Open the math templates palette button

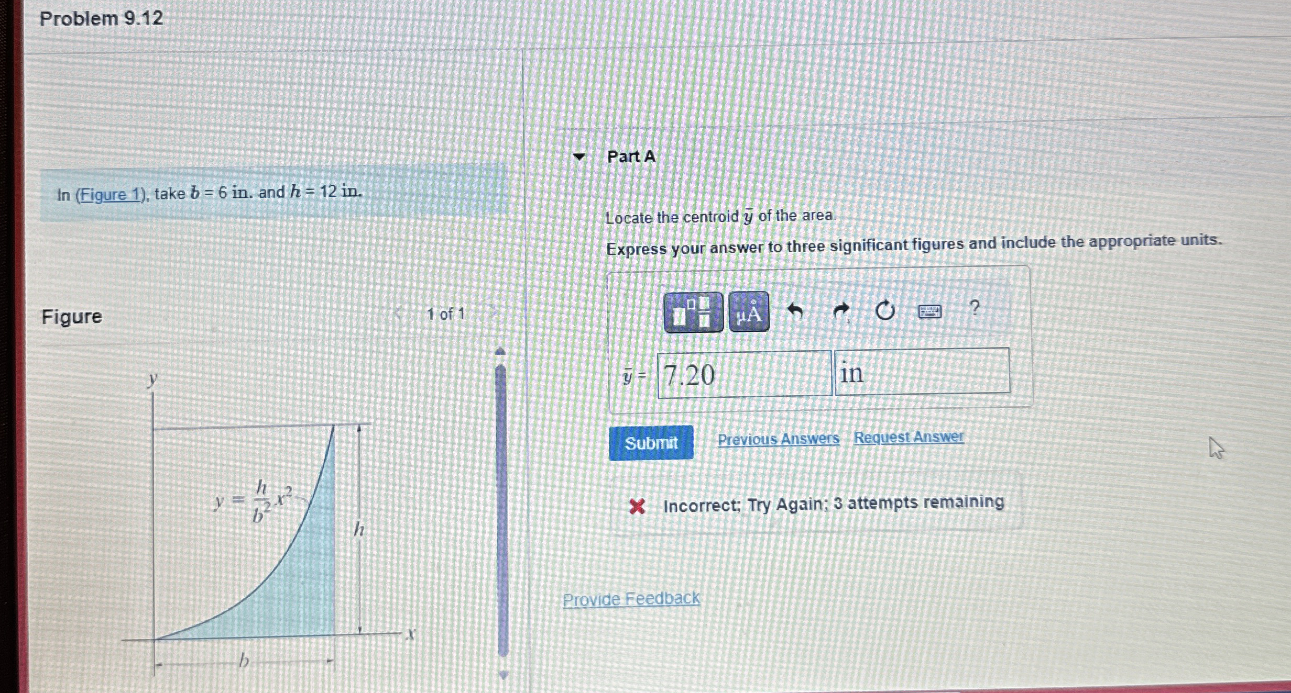click(693, 312)
